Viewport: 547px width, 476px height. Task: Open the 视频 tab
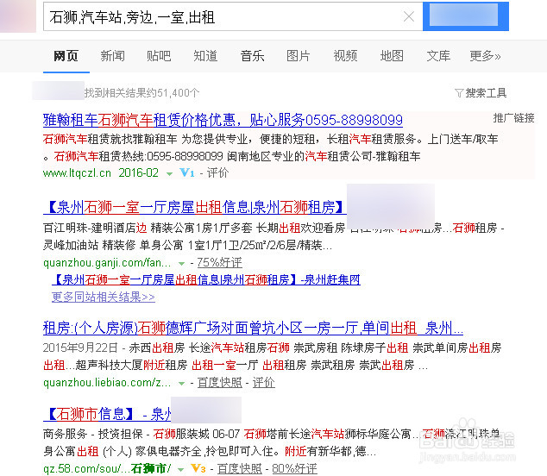[345, 56]
